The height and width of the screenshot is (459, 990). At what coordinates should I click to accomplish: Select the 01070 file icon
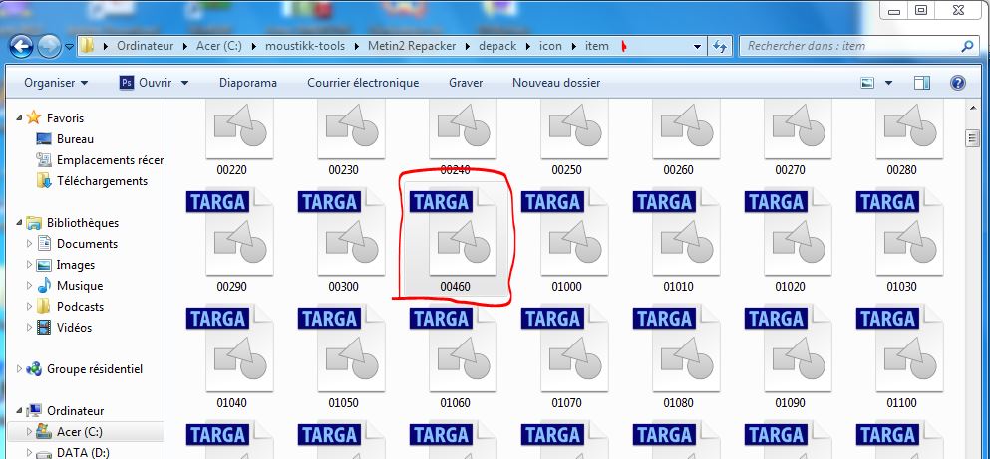(x=566, y=349)
